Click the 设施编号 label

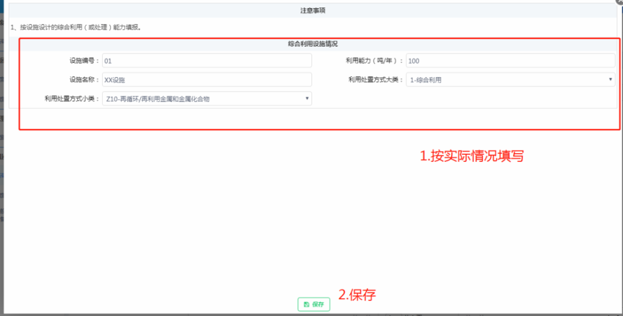85,61
